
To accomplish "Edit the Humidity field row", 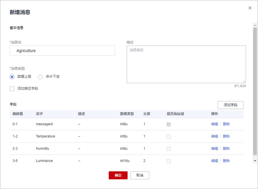I will pyautogui.click(x=214, y=149).
